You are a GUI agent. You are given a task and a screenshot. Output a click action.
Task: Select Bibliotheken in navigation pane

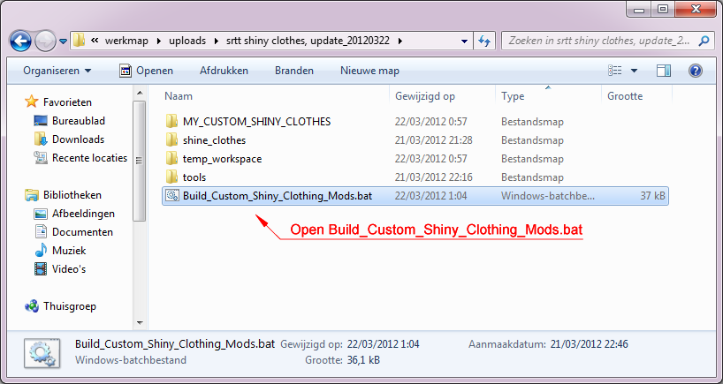pyautogui.click(x=72, y=195)
